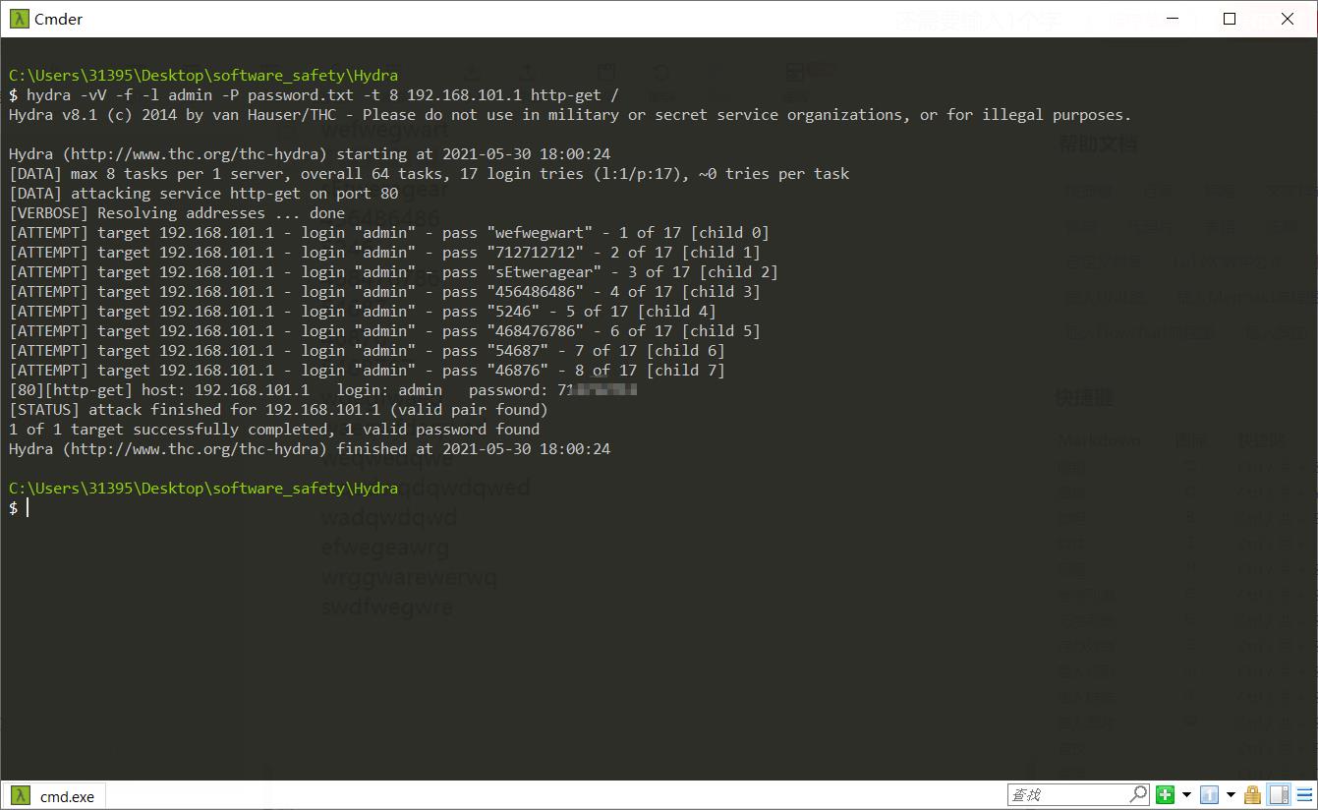Click the Hydra v8.1 copyright banner line
The height and width of the screenshot is (810, 1318).
[x=570, y=115]
